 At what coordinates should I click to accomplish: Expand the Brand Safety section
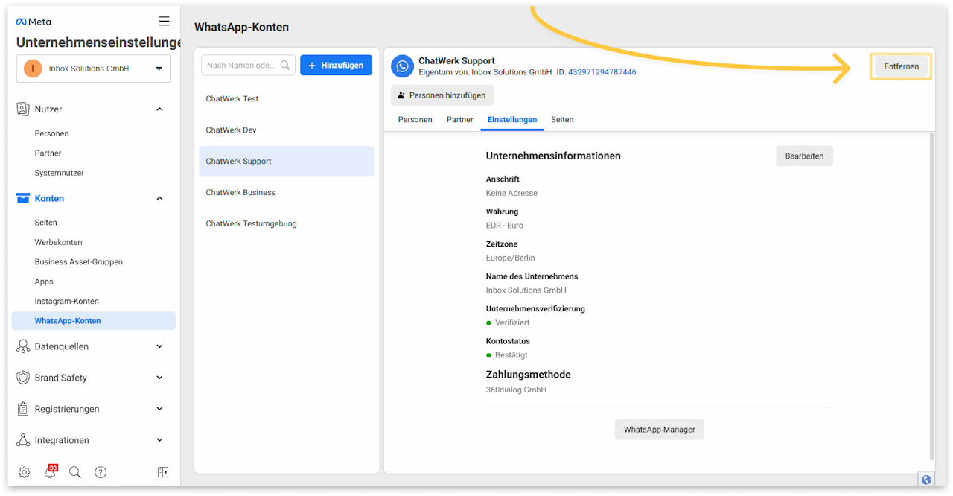(159, 378)
